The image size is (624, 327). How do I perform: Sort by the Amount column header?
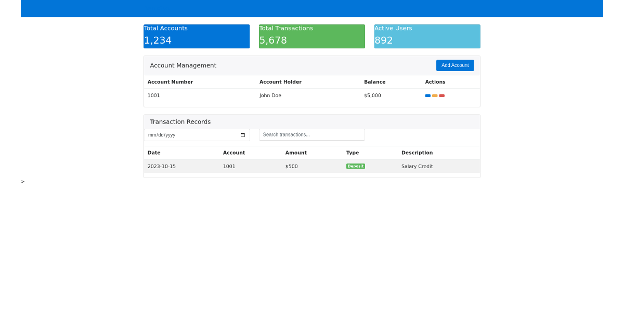coord(296,153)
